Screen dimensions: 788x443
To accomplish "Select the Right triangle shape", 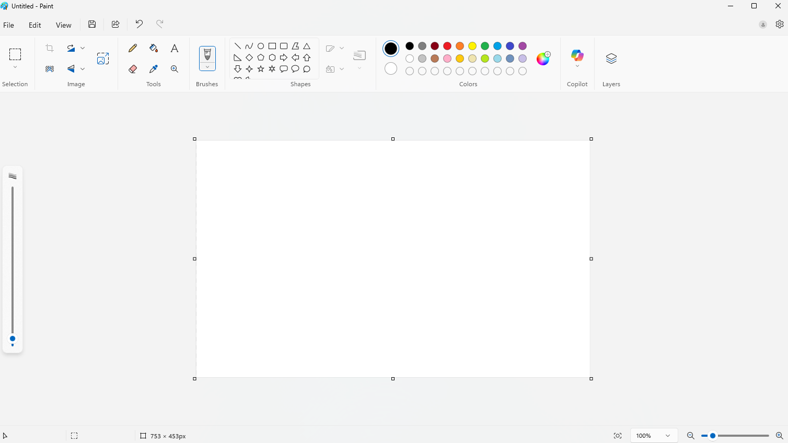I will (x=238, y=57).
